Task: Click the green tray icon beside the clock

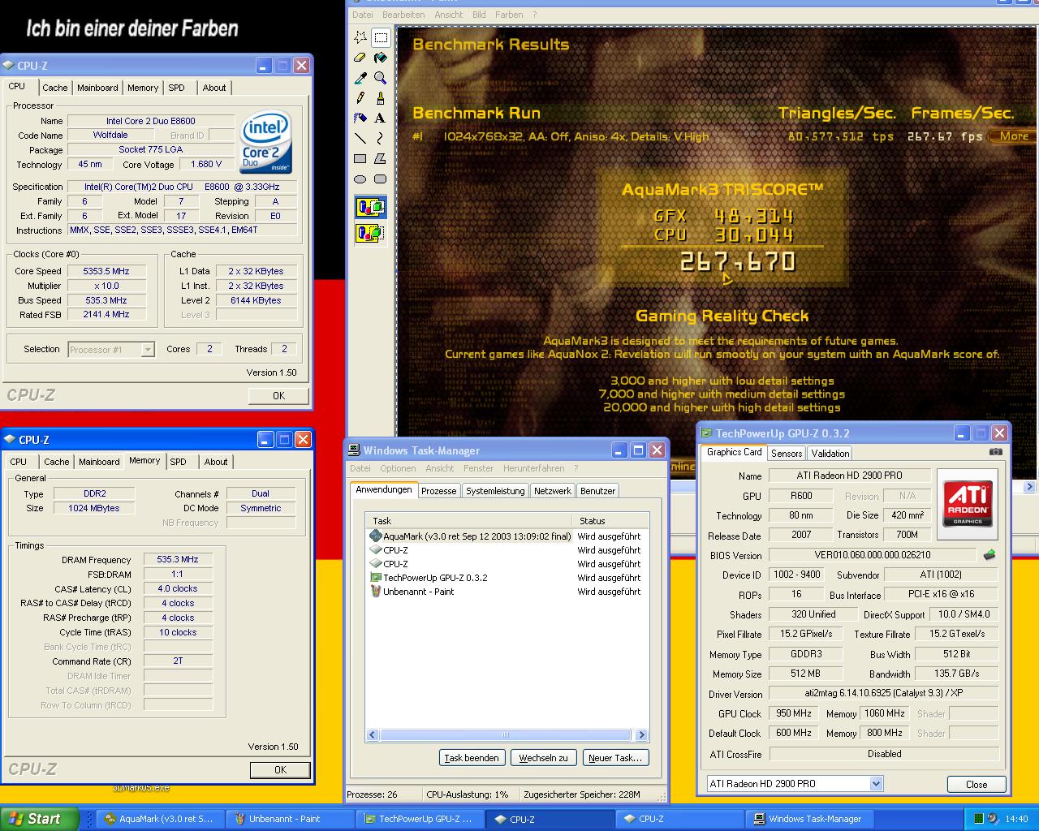Action: point(979,819)
